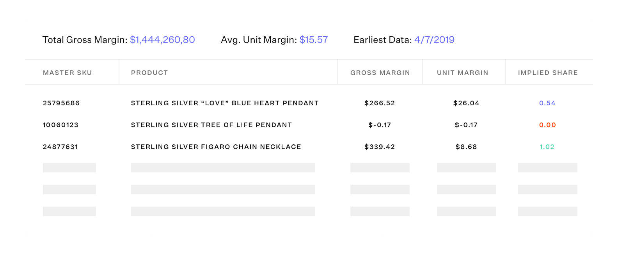
Task: Click the implied share value 0.54
Action: pos(547,103)
